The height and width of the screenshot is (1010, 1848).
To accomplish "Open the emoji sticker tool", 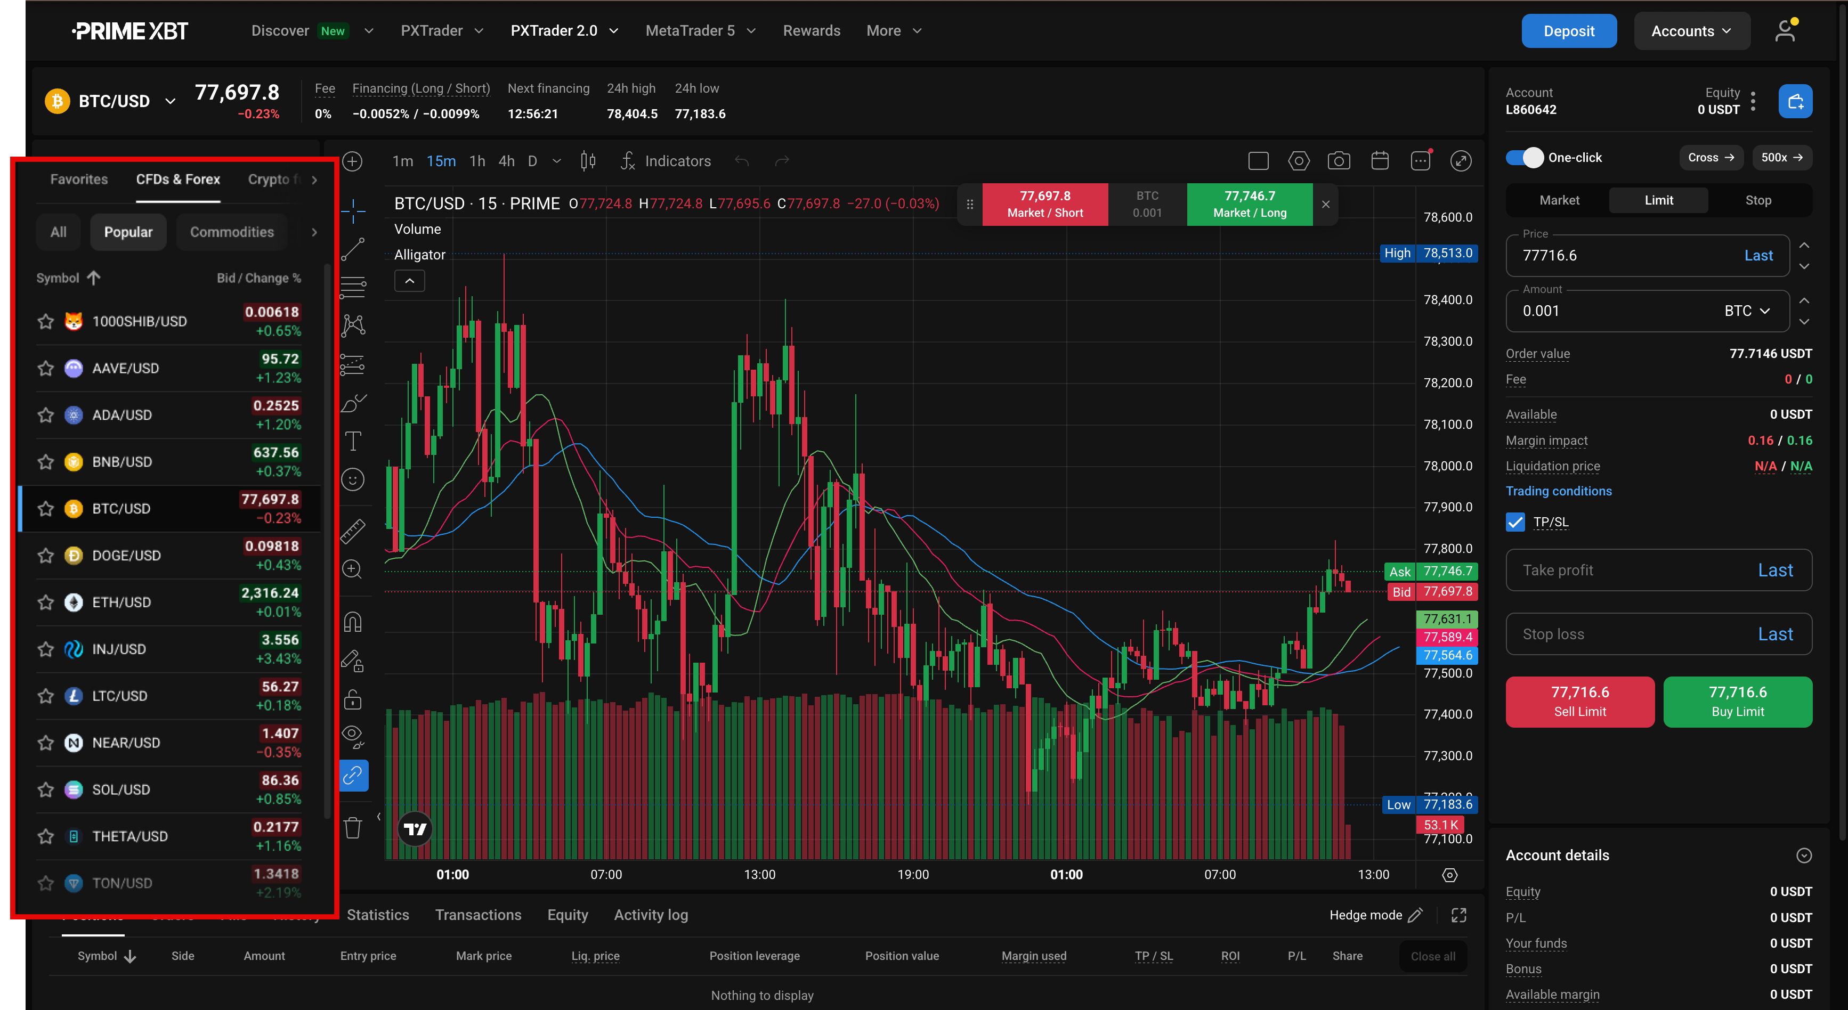I will [353, 479].
